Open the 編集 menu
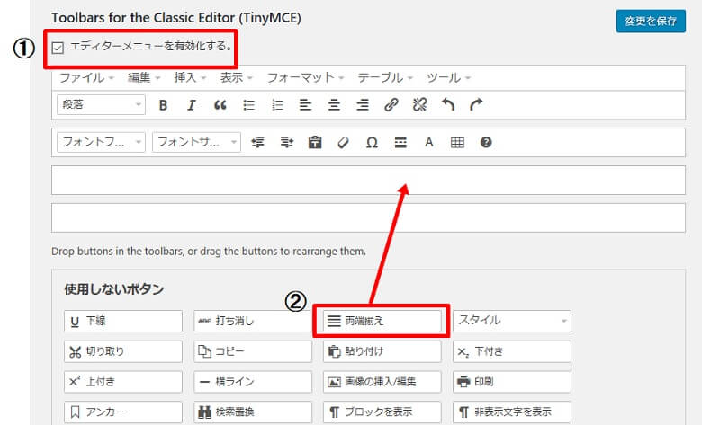The image size is (702, 425). coord(144,78)
